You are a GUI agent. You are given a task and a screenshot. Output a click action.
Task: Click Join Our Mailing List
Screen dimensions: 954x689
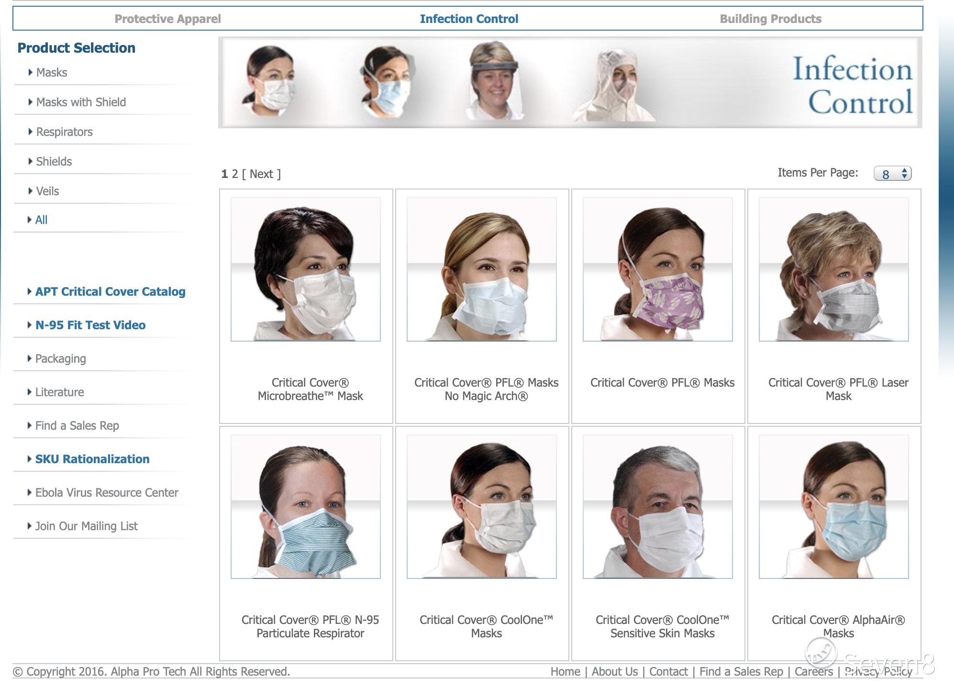(x=86, y=526)
